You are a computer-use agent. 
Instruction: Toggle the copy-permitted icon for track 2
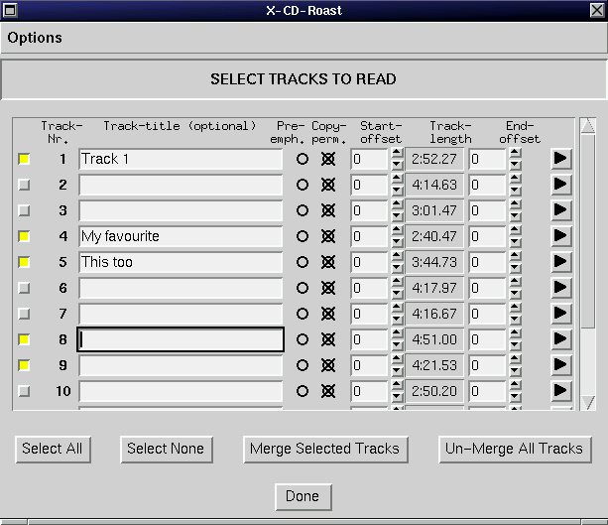pyautogui.click(x=328, y=185)
